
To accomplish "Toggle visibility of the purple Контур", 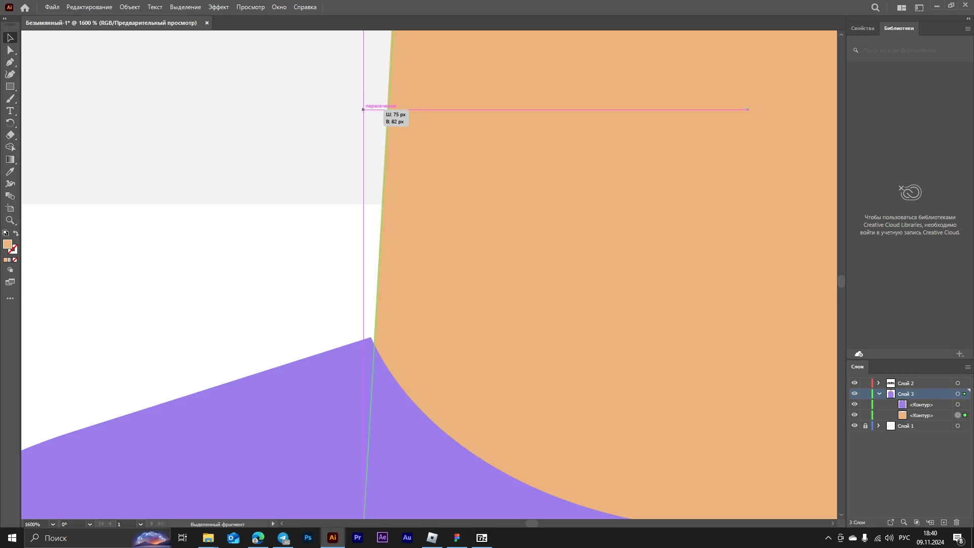I will pos(854,404).
